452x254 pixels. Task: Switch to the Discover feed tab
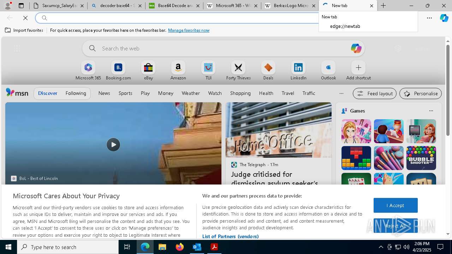click(x=48, y=93)
